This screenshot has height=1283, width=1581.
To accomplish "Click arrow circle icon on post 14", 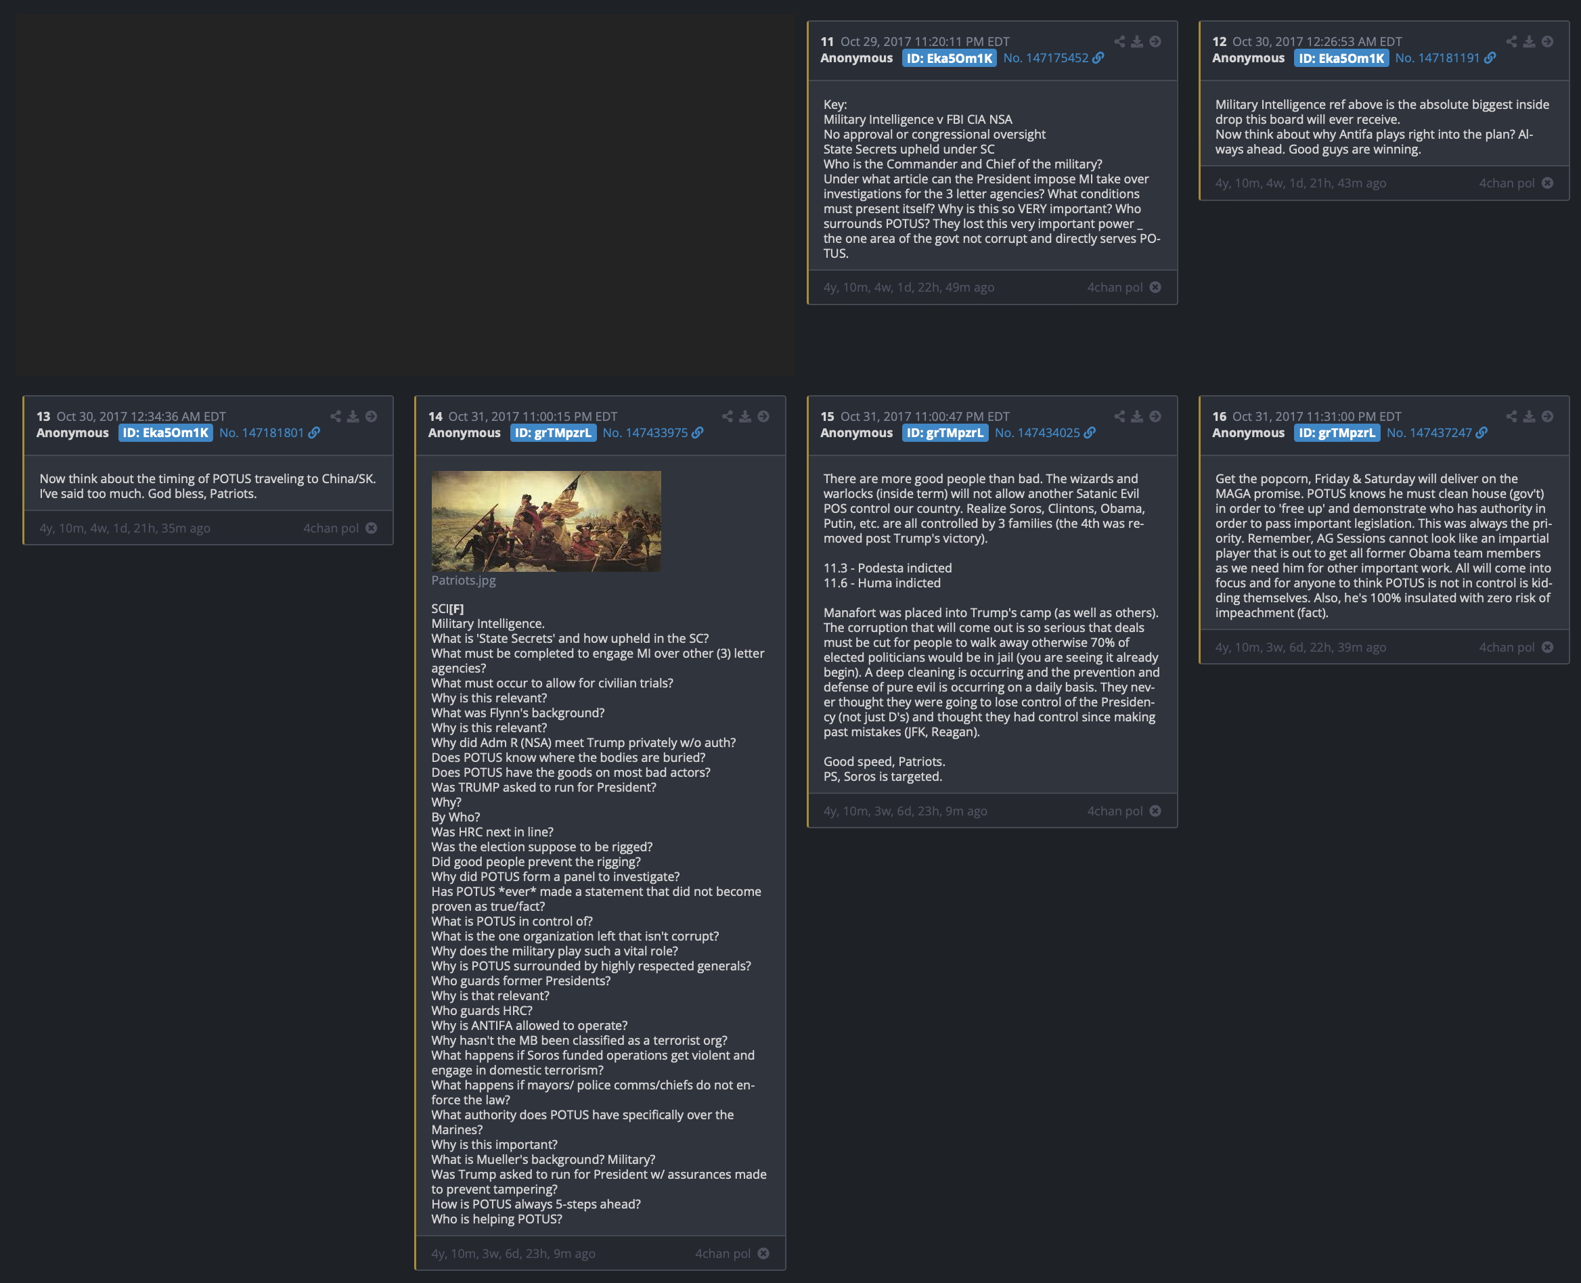I will pos(763,416).
